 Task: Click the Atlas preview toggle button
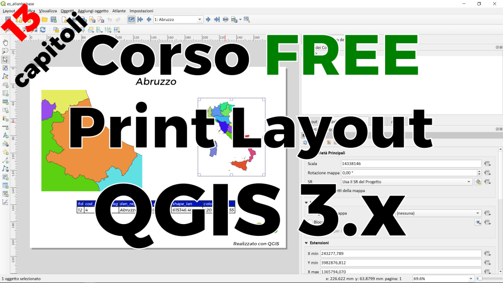tap(131, 20)
